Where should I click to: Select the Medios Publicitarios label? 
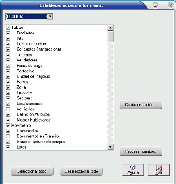[33, 120]
